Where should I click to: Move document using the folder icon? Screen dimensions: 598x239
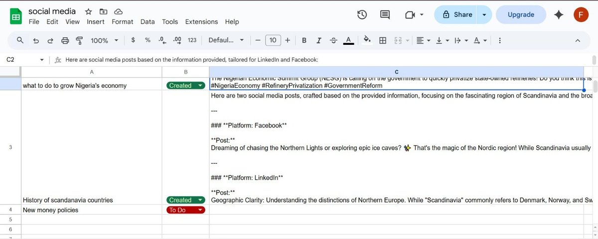pos(103,11)
